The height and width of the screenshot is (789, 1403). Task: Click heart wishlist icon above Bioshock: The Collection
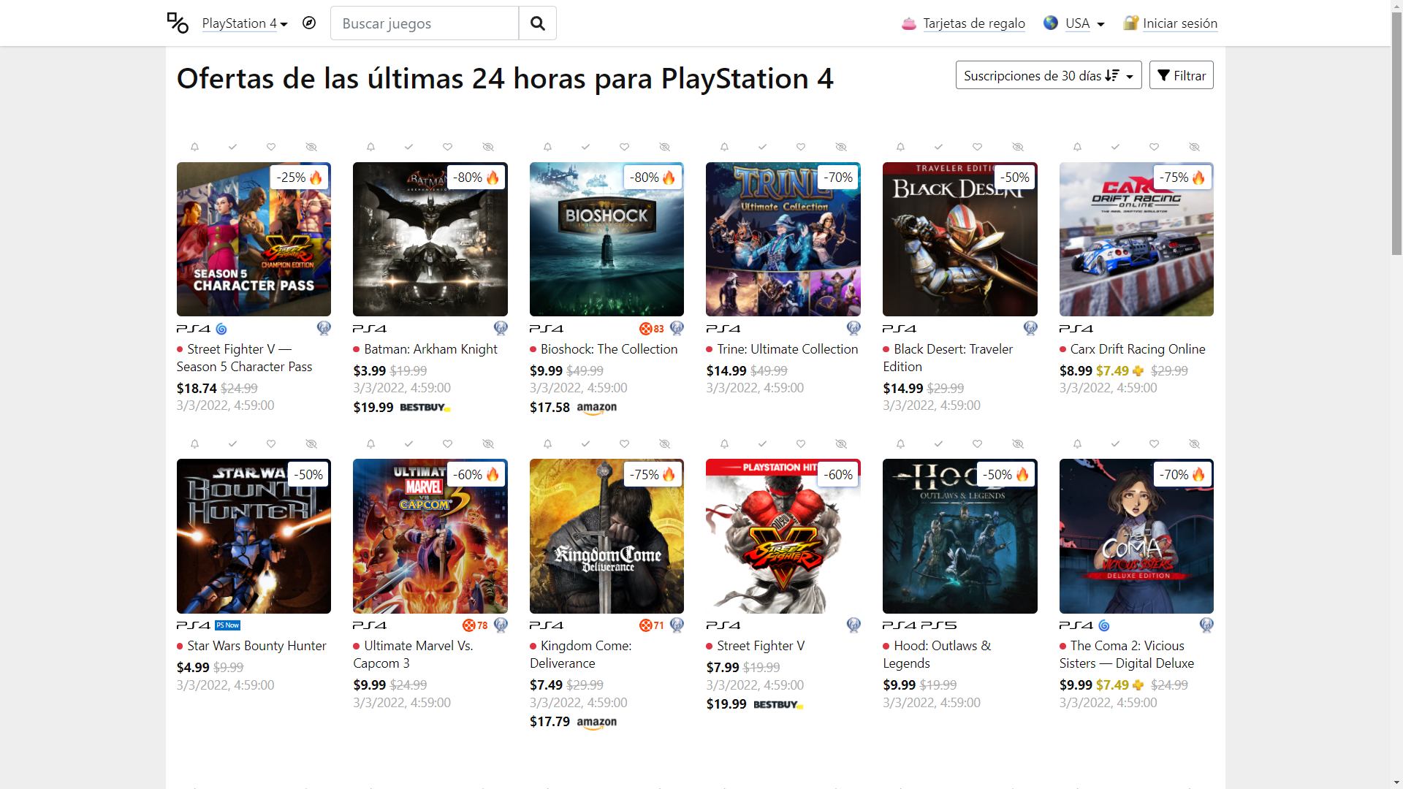tap(624, 147)
